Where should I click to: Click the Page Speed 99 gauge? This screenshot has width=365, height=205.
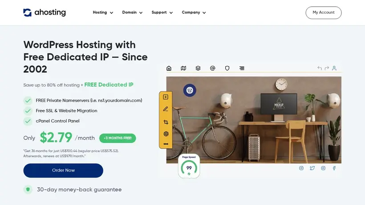[189, 166]
